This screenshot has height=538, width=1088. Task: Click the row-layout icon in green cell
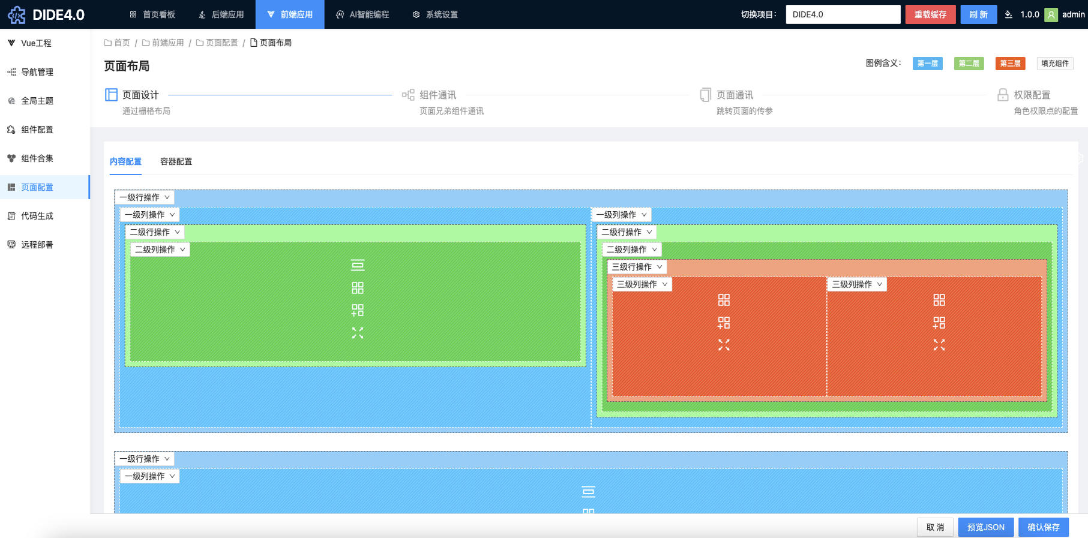click(358, 265)
